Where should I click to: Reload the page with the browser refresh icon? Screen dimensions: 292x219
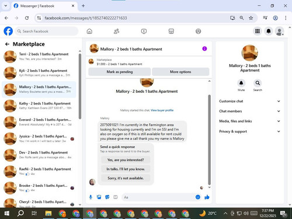click(x=27, y=18)
